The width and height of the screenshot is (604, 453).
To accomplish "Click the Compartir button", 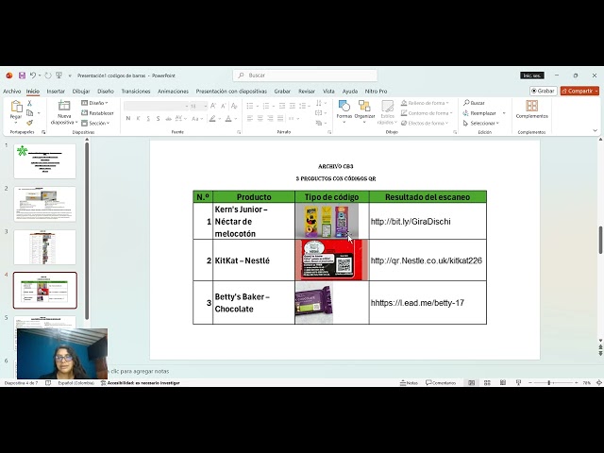I will click(x=579, y=91).
